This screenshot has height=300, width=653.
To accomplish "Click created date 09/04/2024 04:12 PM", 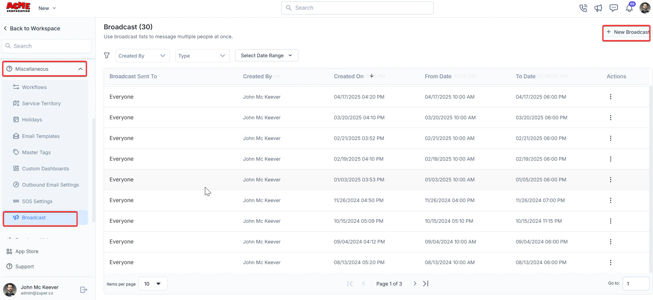I will [x=359, y=242].
